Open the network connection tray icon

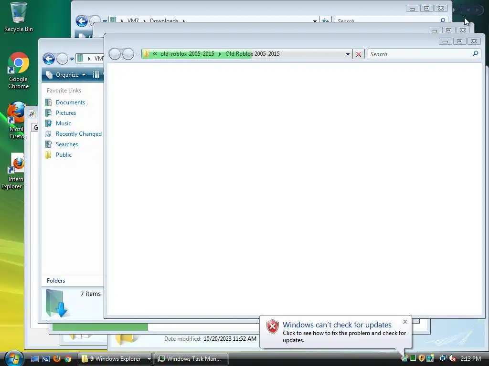[x=443, y=358]
